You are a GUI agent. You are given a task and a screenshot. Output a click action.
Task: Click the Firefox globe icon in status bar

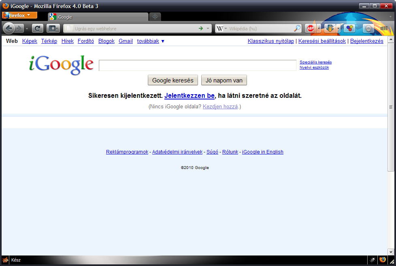pos(383,260)
